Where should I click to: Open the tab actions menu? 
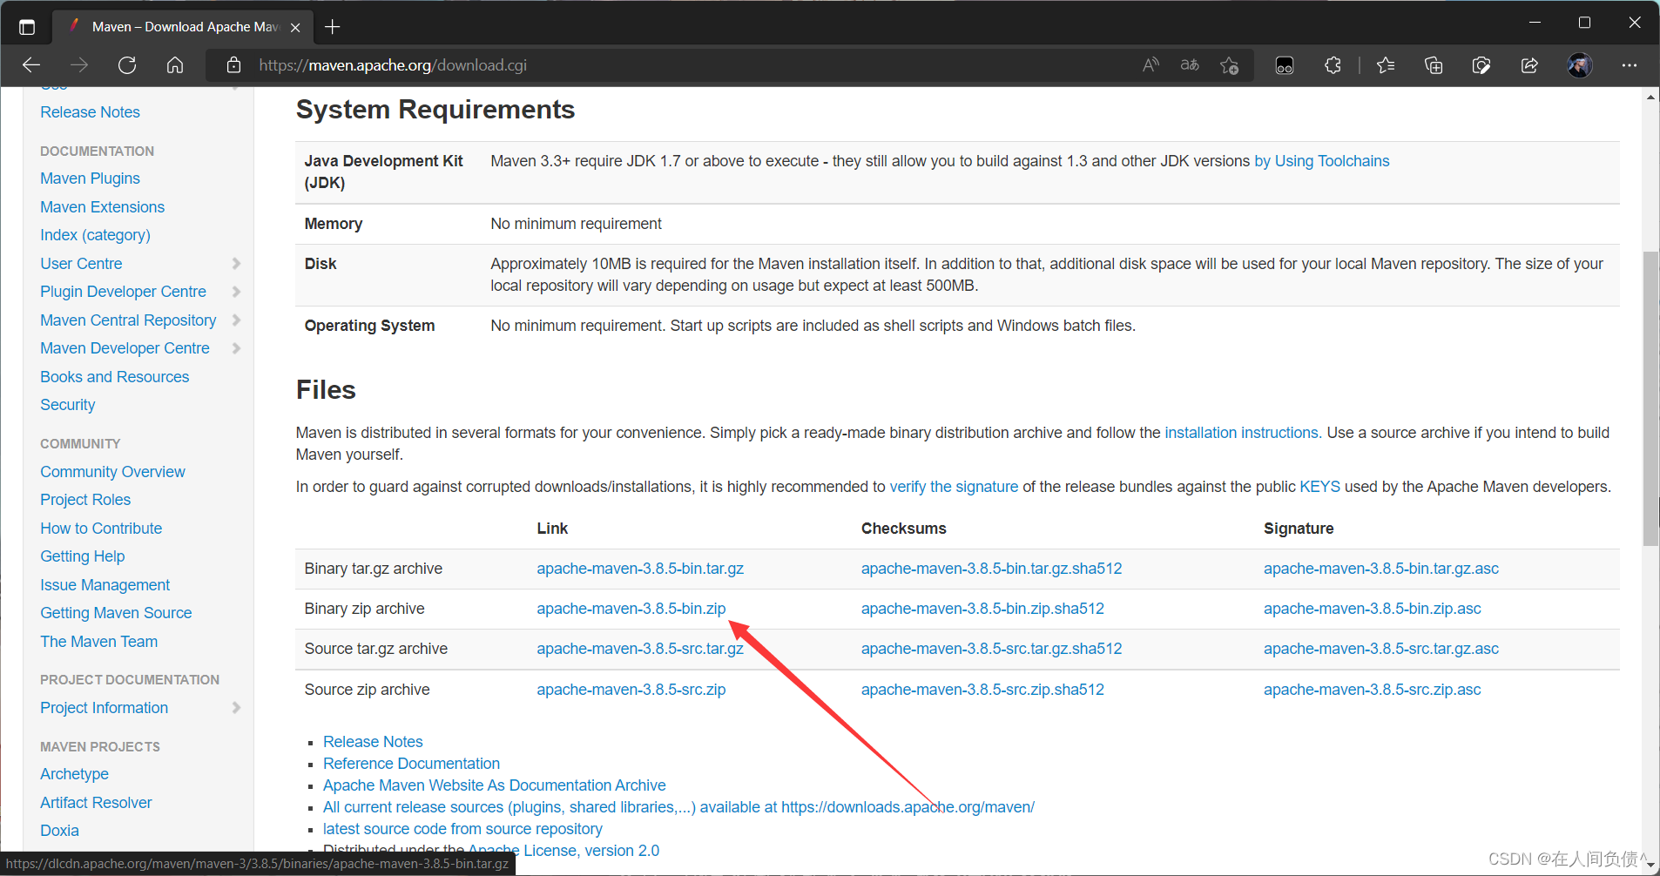(27, 27)
